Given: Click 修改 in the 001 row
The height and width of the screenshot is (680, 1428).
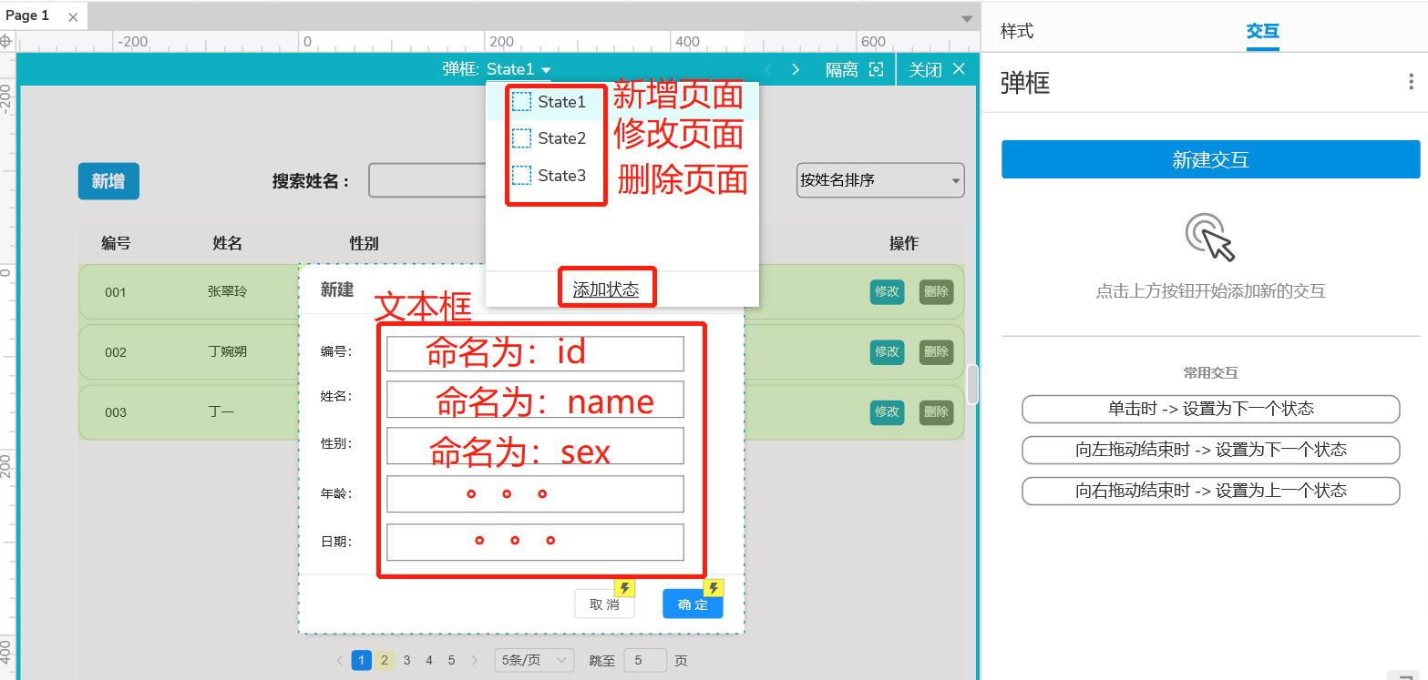Looking at the screenshot, I should pyautogui.click(x=887, y=292).
